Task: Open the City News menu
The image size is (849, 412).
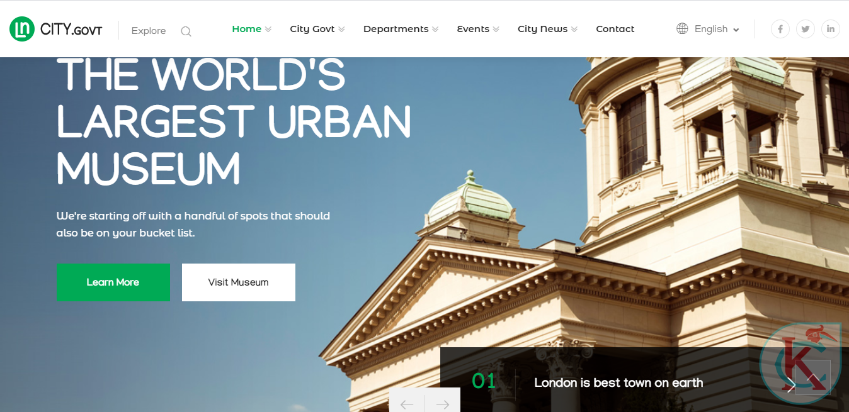Action: point(542,29)
